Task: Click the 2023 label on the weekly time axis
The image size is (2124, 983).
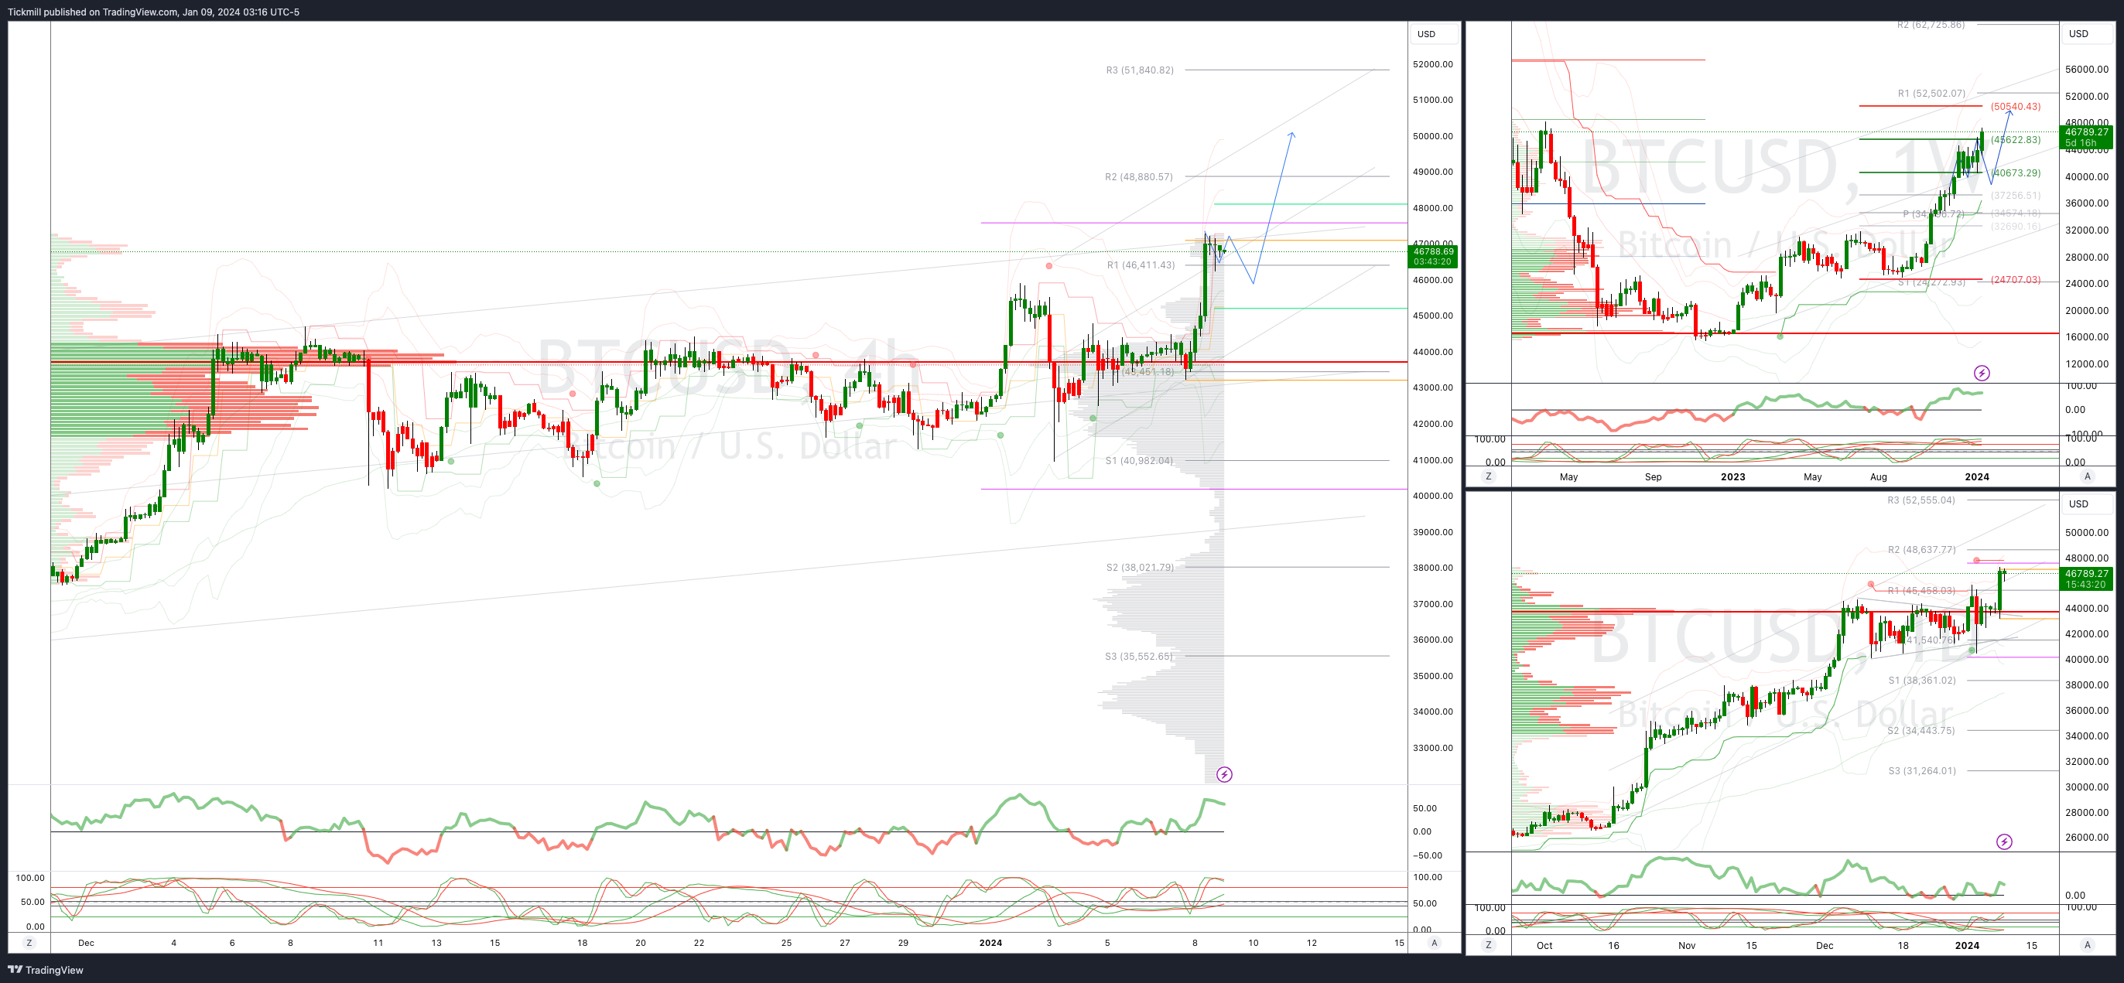Action: pyautogui.click(x=1732, y=476)
